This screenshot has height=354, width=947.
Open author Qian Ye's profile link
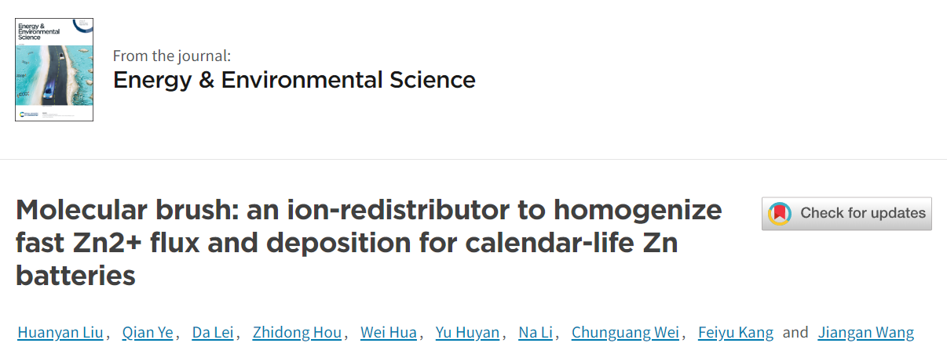click(x=148, y=333)
